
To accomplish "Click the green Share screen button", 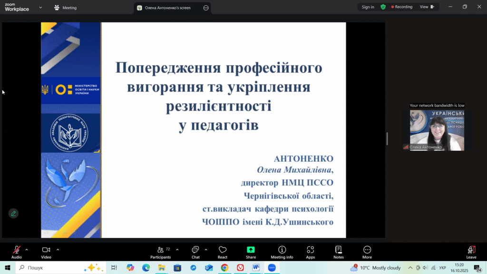I will 251,252.
